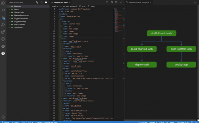
Task: Click the notifications bell in status bar
Action: 196,122
